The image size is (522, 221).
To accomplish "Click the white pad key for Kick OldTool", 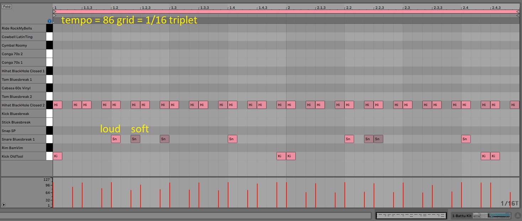I will [x=49, y=156].
